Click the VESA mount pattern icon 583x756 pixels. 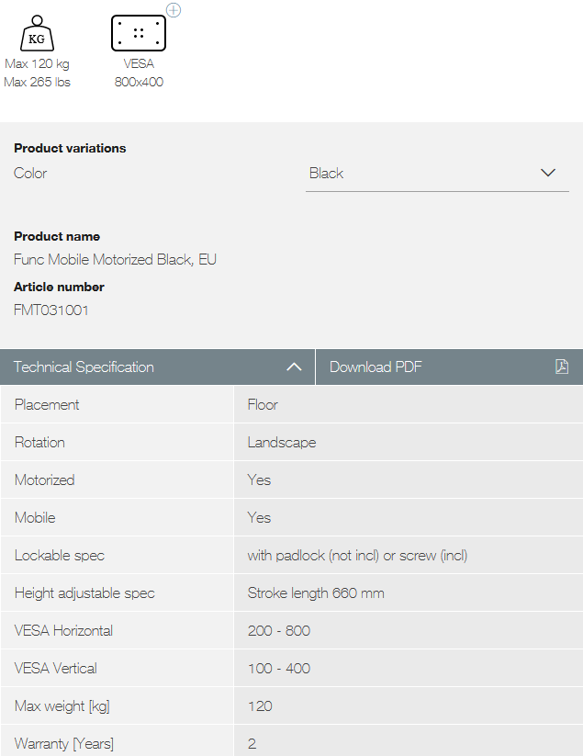pos(139,33)
